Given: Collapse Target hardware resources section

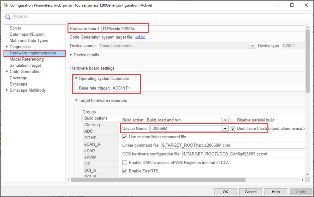Looking at the screenshot, I should pos(76,100).
